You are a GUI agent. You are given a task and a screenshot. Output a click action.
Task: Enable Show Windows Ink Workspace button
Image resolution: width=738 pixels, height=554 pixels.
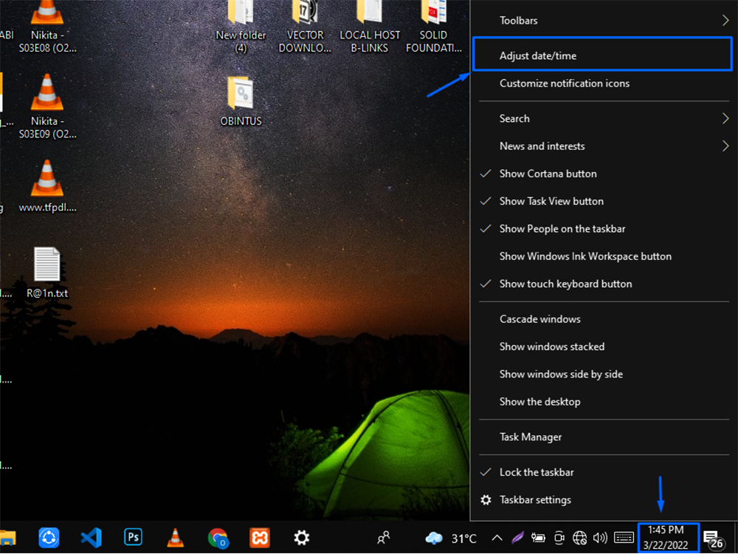coord(584,256)
